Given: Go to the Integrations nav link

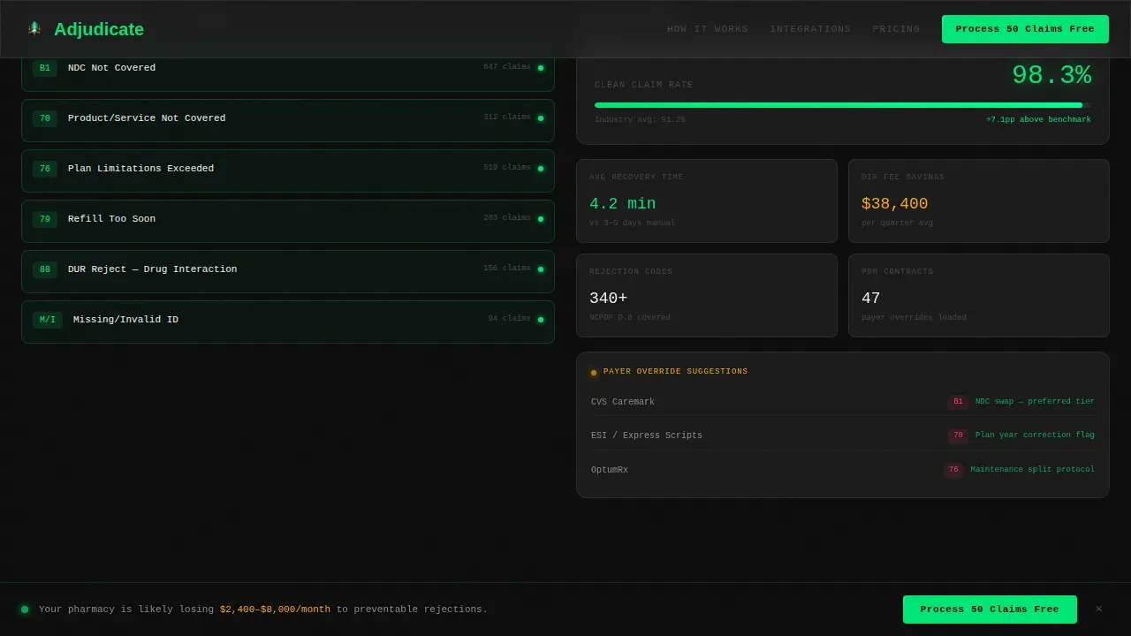Looking at the screenshot, I should pyautogui.click(x=810, y=29).
